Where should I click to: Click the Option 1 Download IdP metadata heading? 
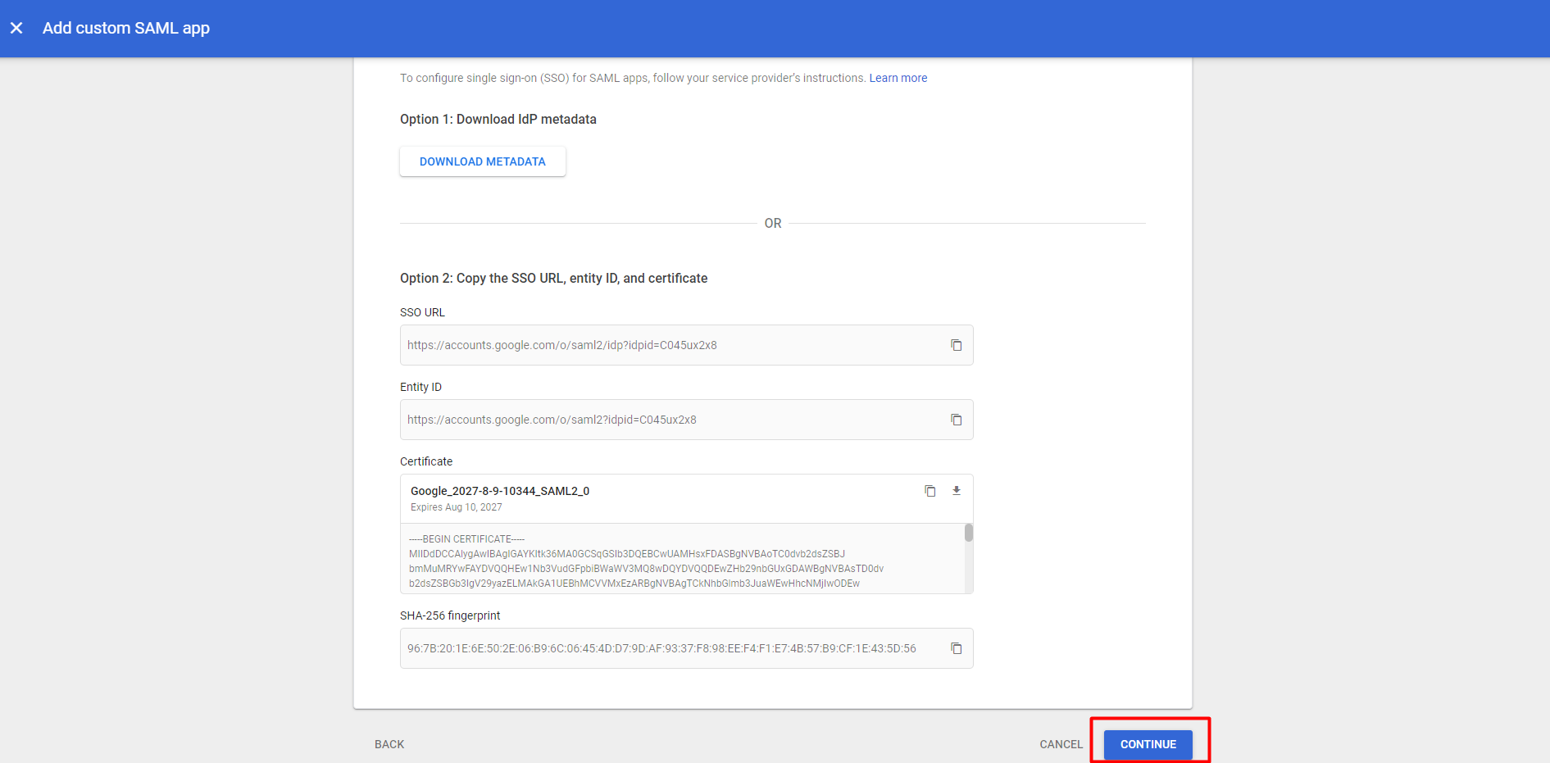(498, 119)
